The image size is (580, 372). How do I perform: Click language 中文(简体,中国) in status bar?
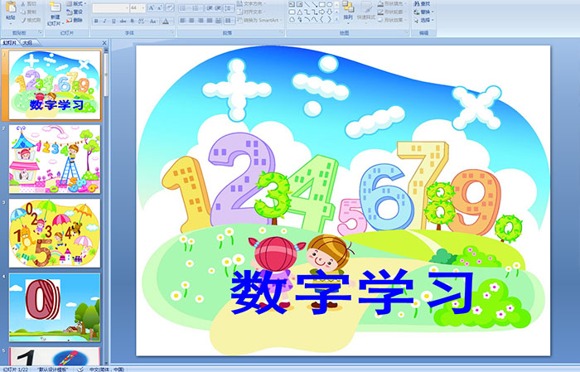pyautogui.click(x=107, y=370)
